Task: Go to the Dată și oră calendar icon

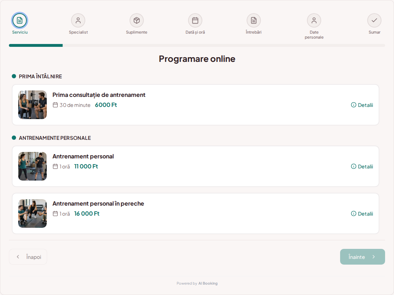Action: (195, 20)
